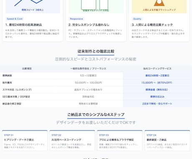This screenshot has width=192, height=159.
Task: Click the cell '標準対応込み'
Action: point(157,97)
